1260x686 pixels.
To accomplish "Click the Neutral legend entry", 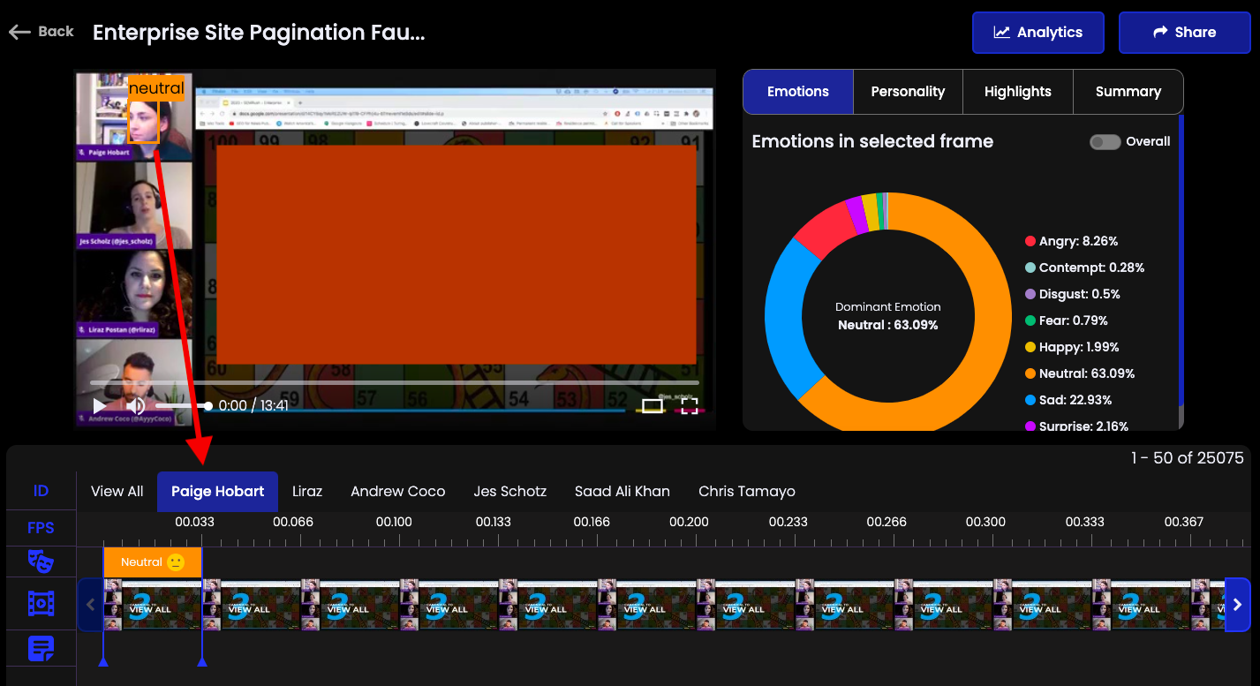I will [x=1079, y=373].
